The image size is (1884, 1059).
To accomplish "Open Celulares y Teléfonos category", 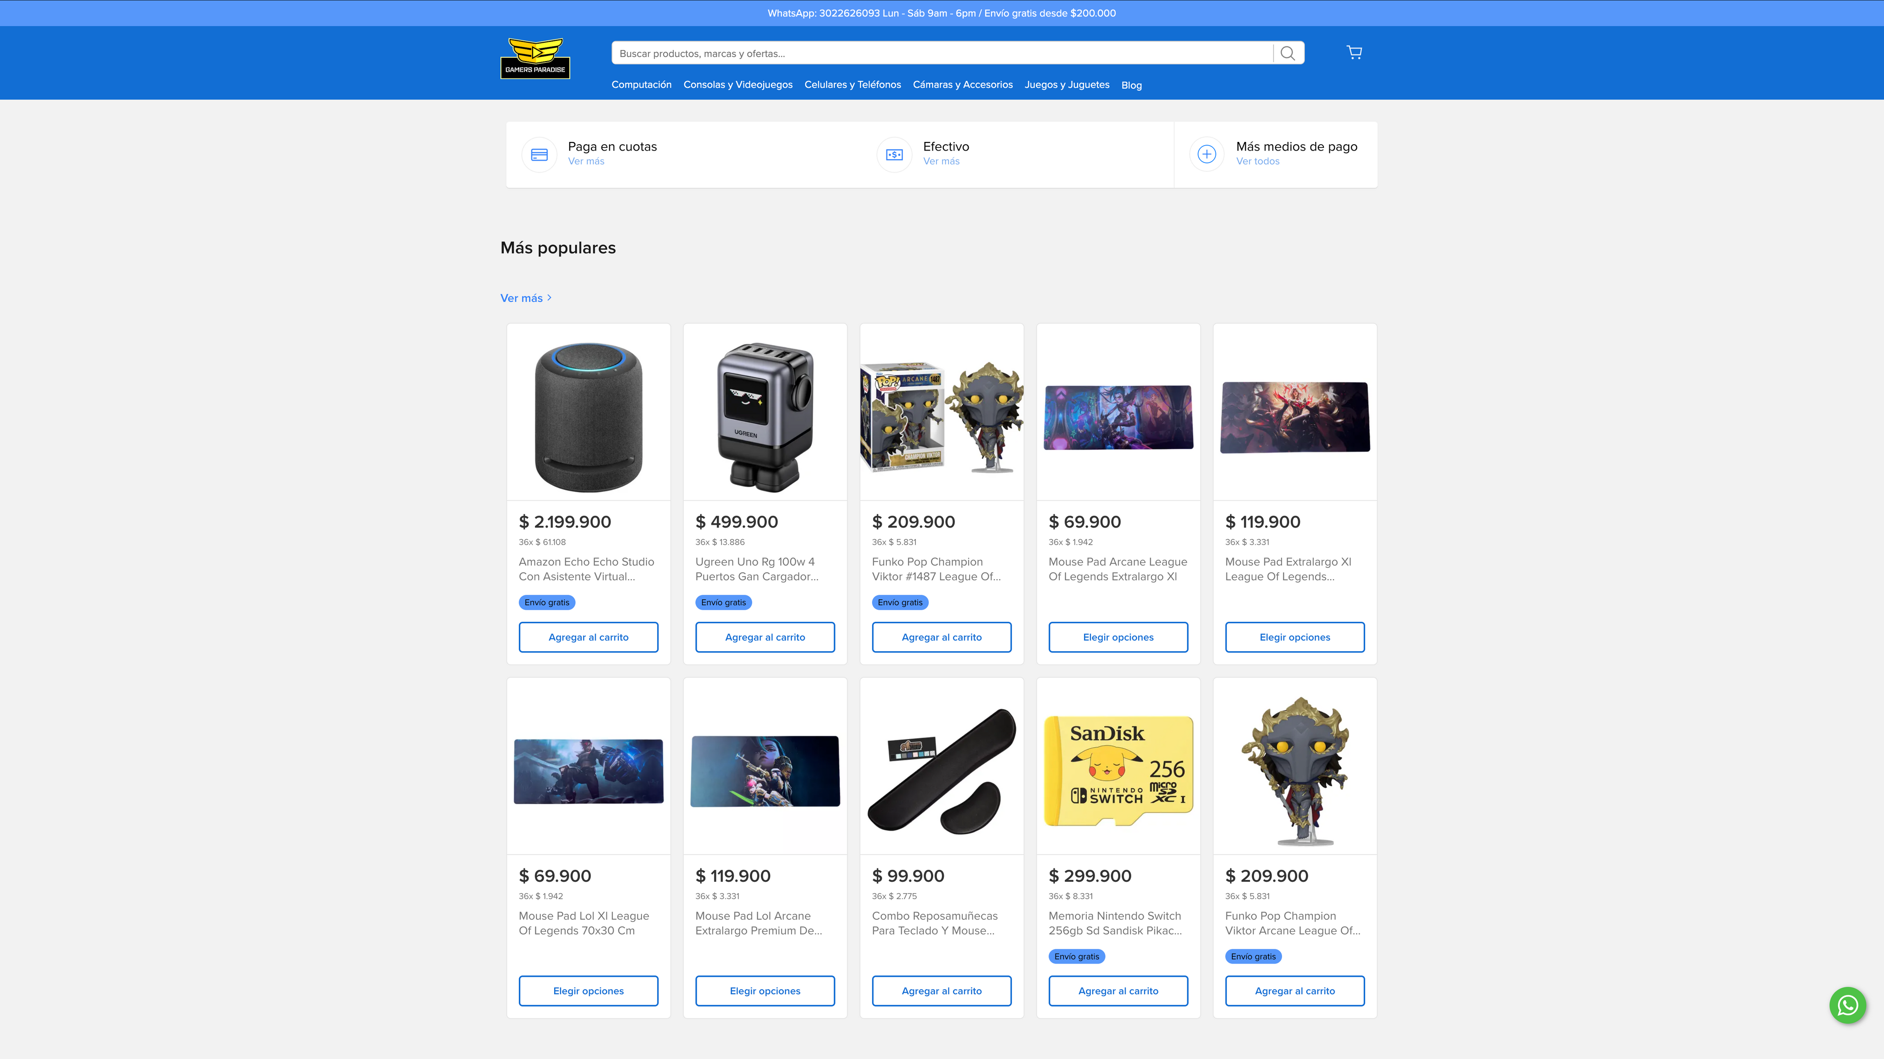I will pos(852,85).
